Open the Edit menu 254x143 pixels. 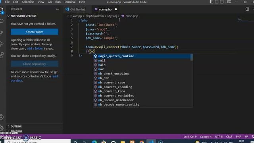(16, 2)
